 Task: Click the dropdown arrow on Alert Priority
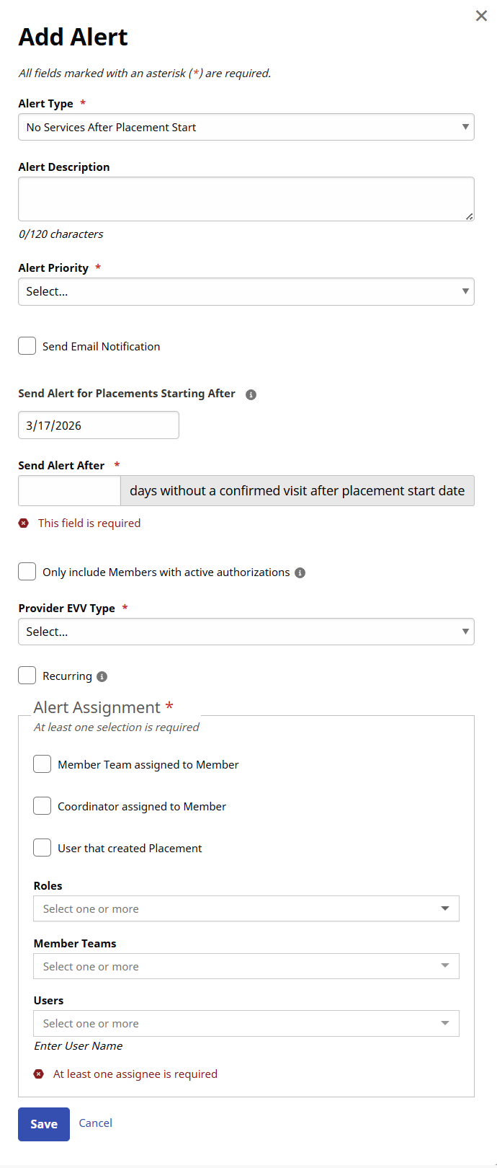tap(465, 291)
